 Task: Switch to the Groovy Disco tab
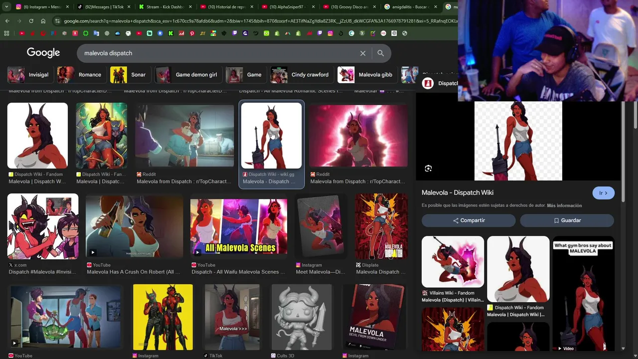(348, 7)
